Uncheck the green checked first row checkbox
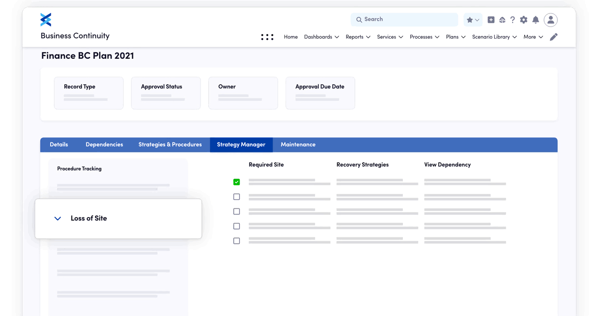The width and height of the screenshot is (600, 316). pyautogui.click(x=236, y=182)
